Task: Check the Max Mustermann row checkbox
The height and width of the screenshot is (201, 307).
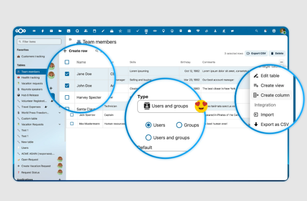Action: [x=72, y=124]
